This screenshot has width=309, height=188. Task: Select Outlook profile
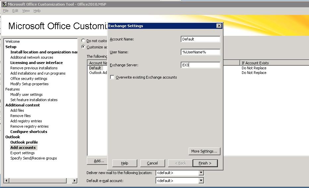pos(24,142)
